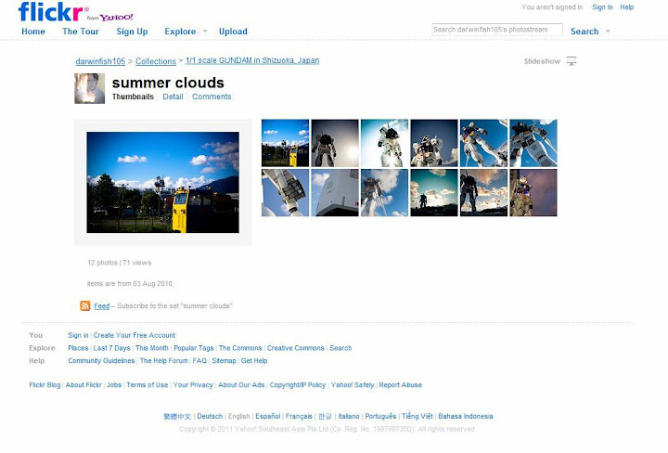Open Community Guidelines link
This screenshot has width=668, height=453.
[101, 361]
